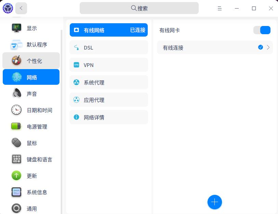
Task: Expand 有线连接 details via chevron
Action: point(268,47)
